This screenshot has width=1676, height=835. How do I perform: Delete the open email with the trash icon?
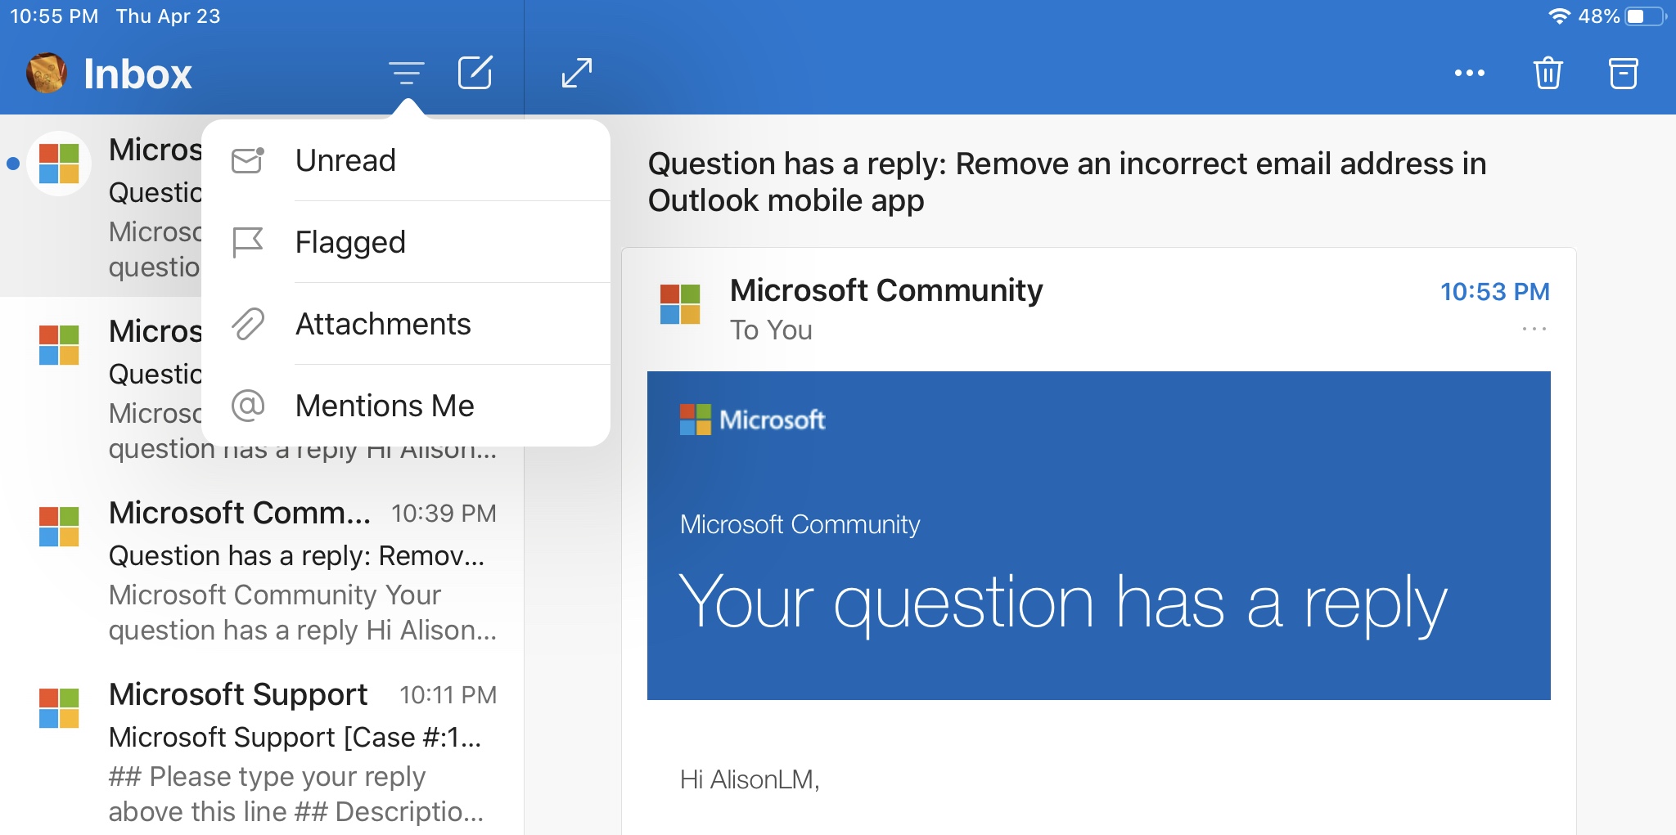(x=1548, y=73)
